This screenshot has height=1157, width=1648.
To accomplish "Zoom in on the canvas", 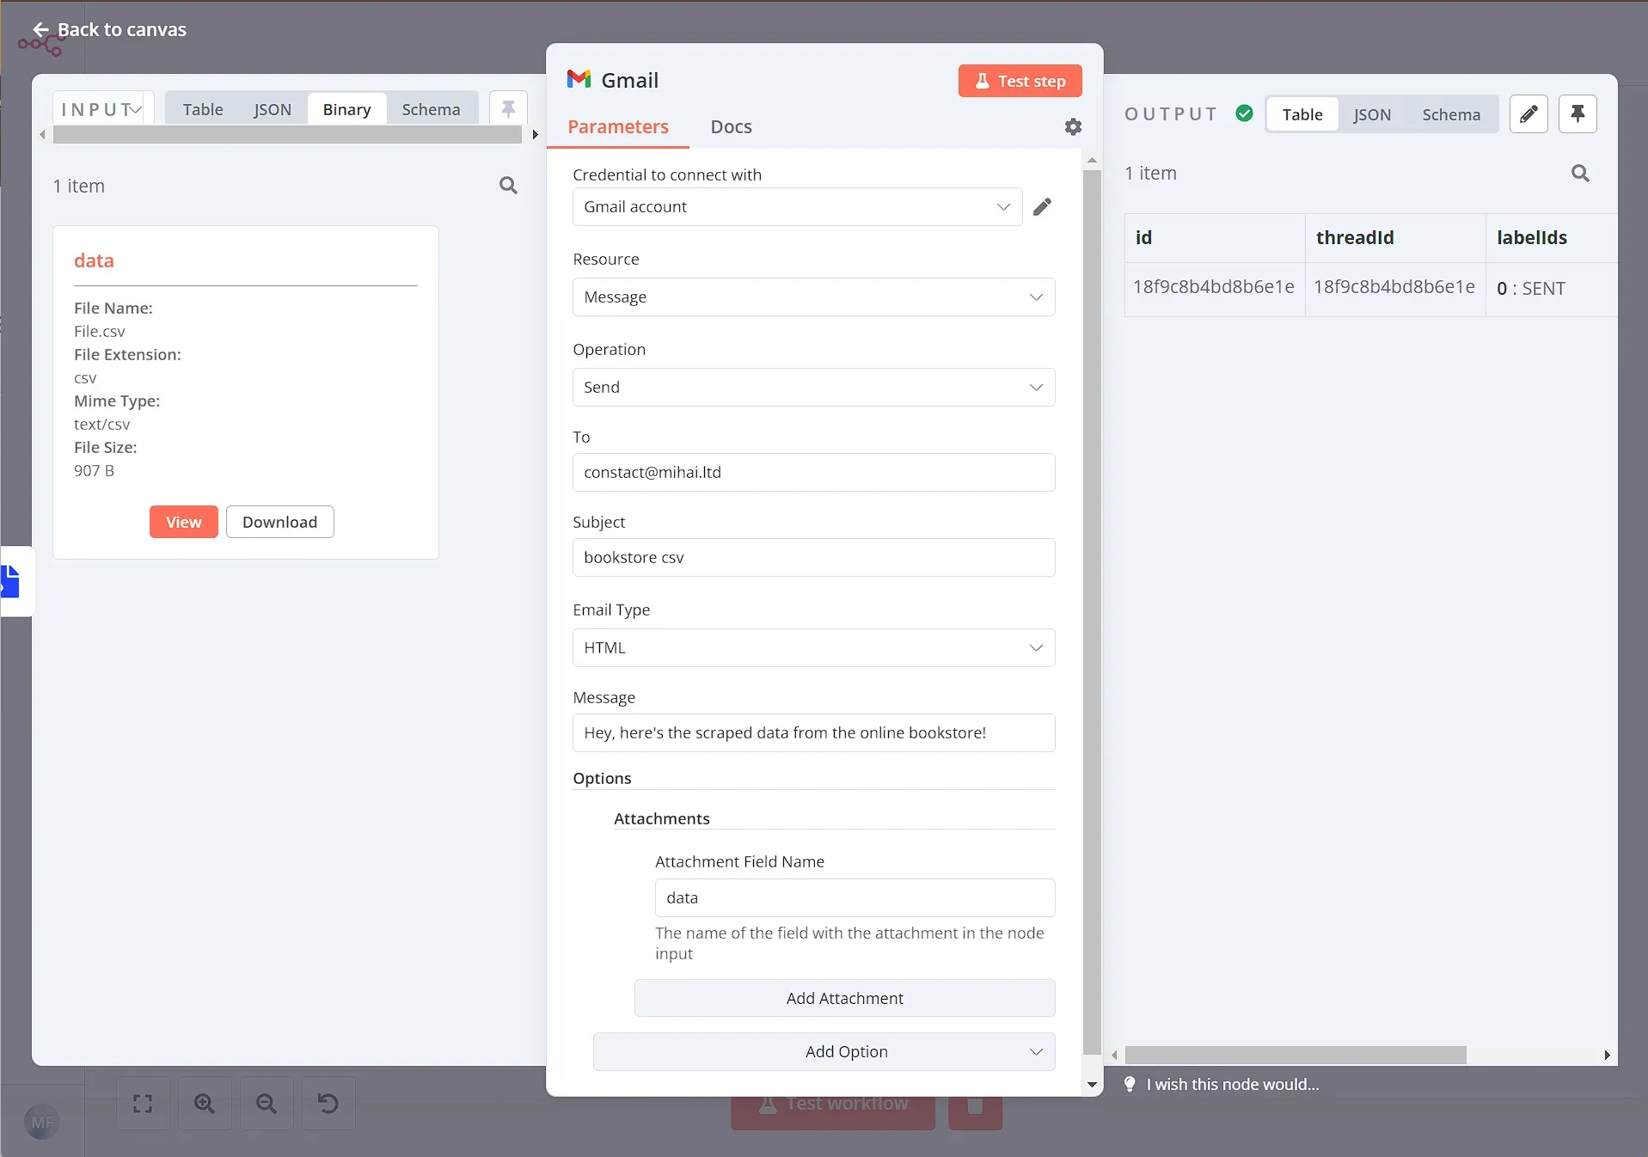I will point(204,1105).
